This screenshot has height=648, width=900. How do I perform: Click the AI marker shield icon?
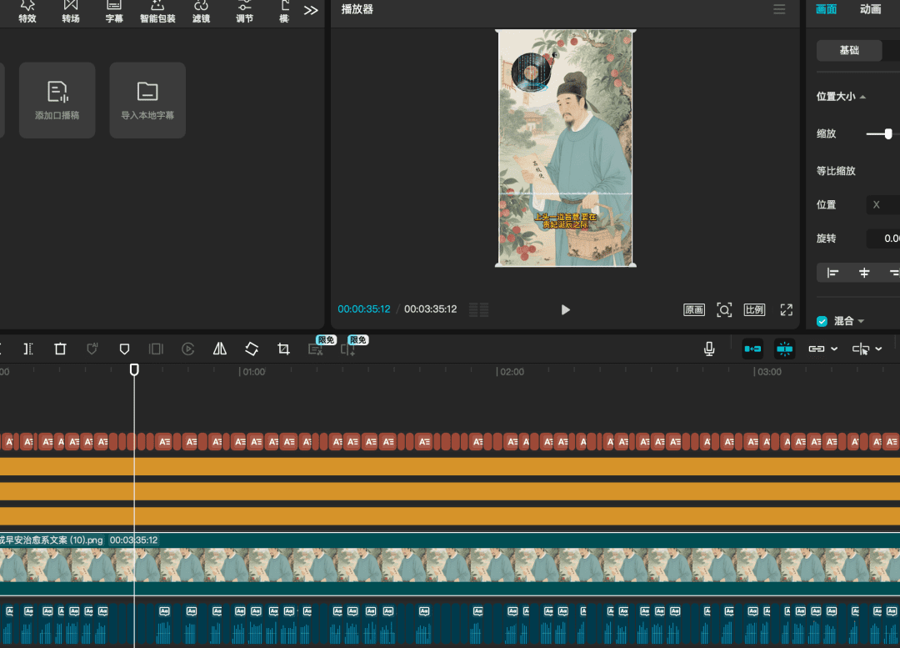[92, 349]
